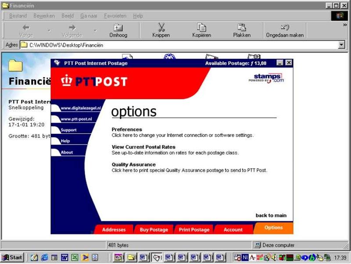Click "Deze computer" in the status bar
The width and height of the screenshot is (351, 264).
point(279,245)
